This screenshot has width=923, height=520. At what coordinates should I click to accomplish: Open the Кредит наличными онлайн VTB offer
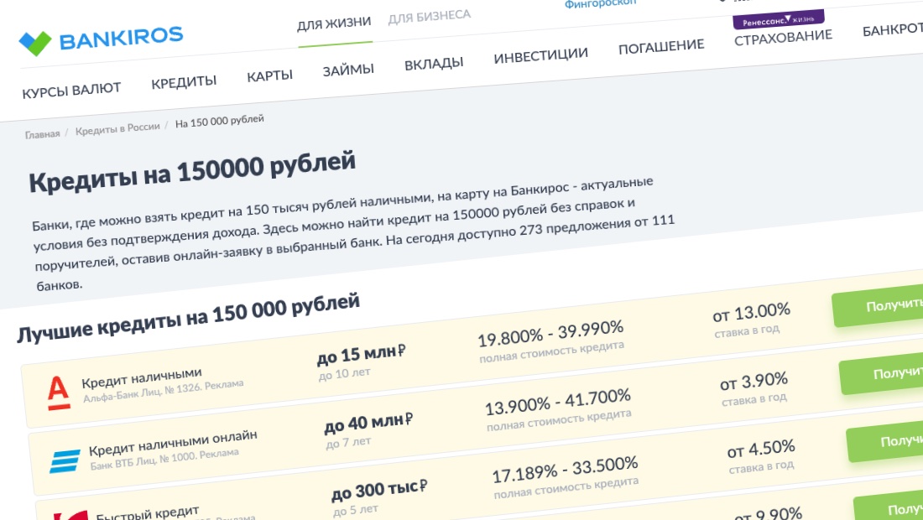click(x=173, y=440)
